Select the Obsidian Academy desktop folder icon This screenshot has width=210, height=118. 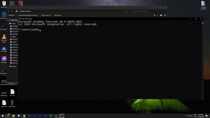[x=203, y=5]
